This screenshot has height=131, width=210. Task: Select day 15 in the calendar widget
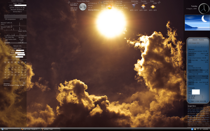click(x=25, y=70)
